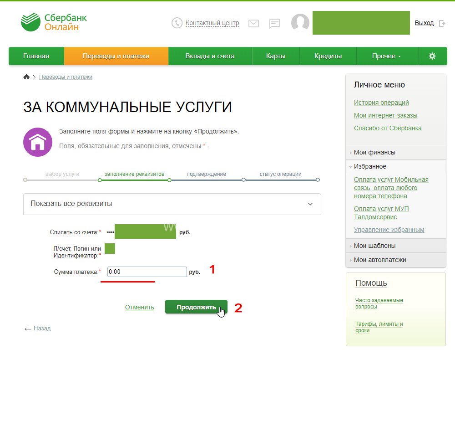Screen dimensions: 455x442
Task: Click the user profile avatar
Action: click(x=300, y=23)
